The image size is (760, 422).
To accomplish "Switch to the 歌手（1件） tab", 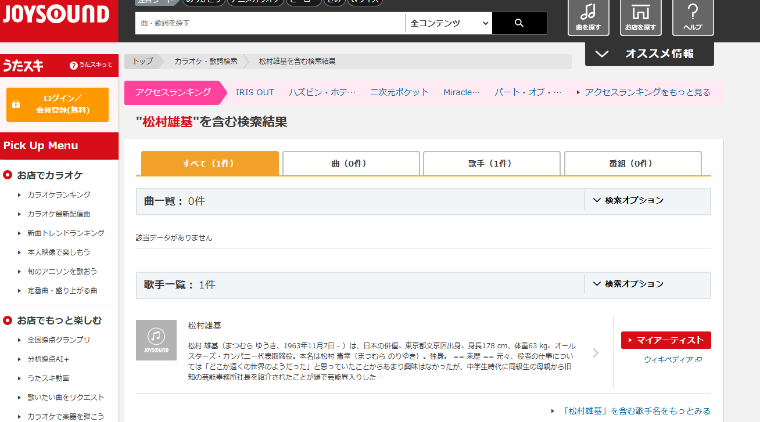I will point(492,164).
